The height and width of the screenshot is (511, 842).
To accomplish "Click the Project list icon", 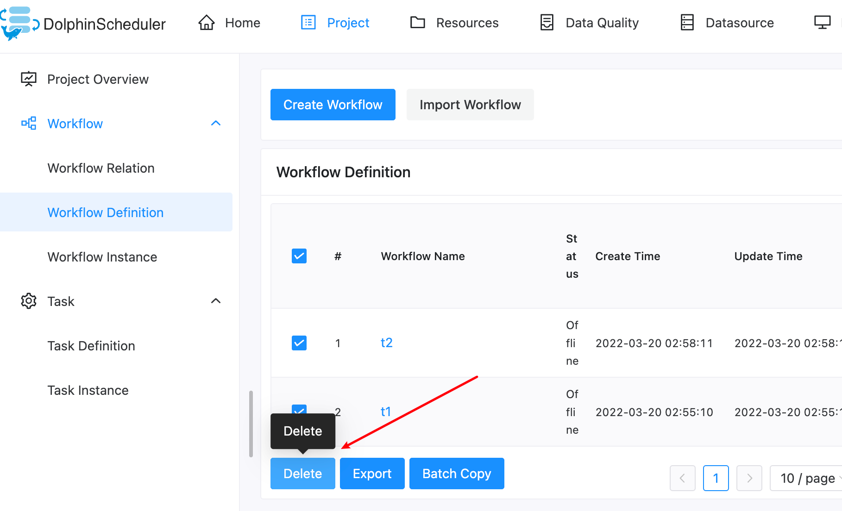I will 308,23.
